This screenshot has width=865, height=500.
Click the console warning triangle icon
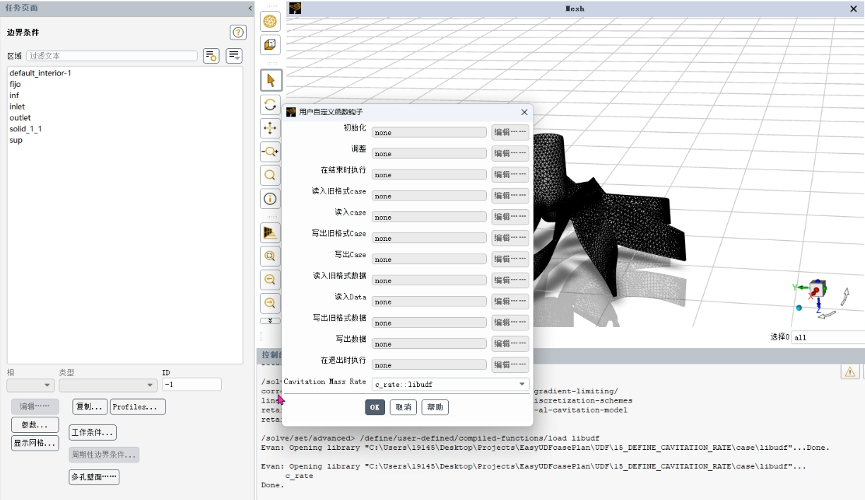coord(849,371)
